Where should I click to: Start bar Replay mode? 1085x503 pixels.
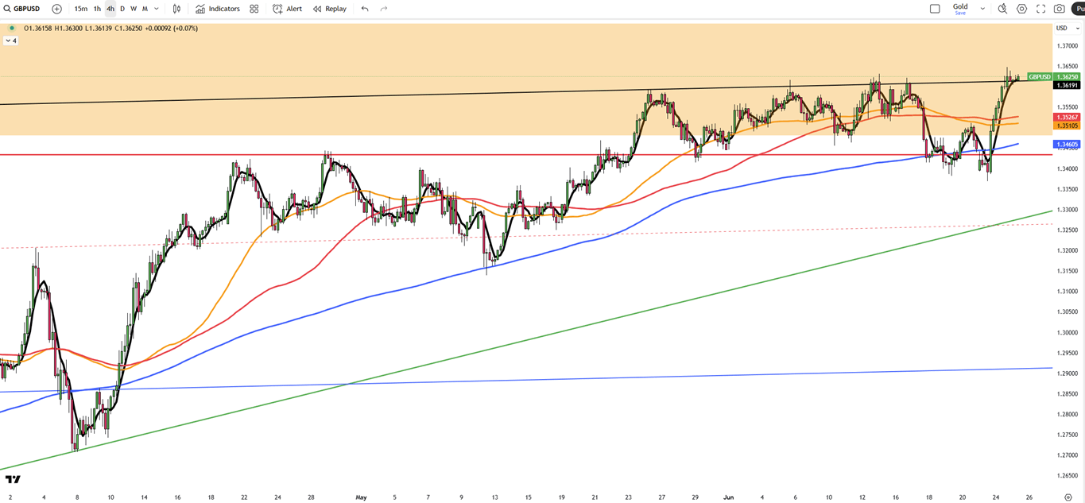[330, 9]
